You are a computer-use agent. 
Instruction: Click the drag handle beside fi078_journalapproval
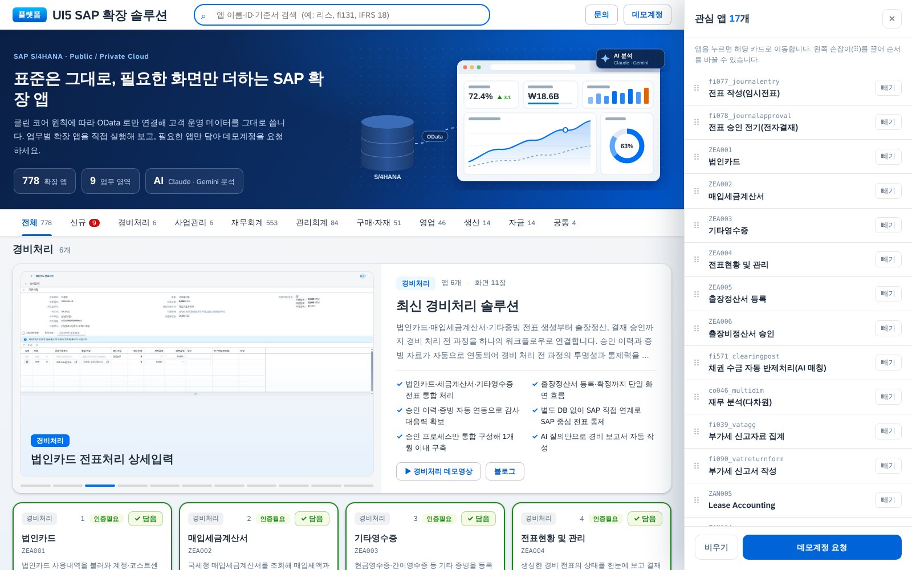pyautogui.click(x=697, y=122)
